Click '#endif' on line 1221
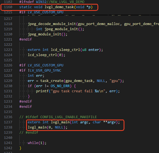This screenshot has width=159, height=153. (26, 39)
